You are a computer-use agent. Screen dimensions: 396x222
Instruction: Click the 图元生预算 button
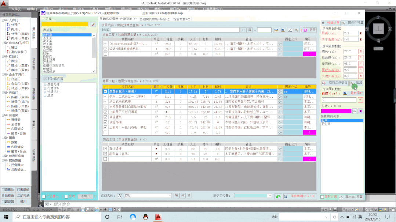353,23
